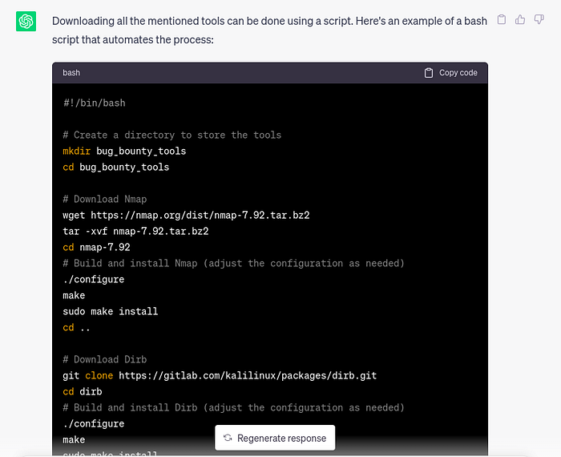Click the orange mkdir keyword
561x457 pixels.
76,152
